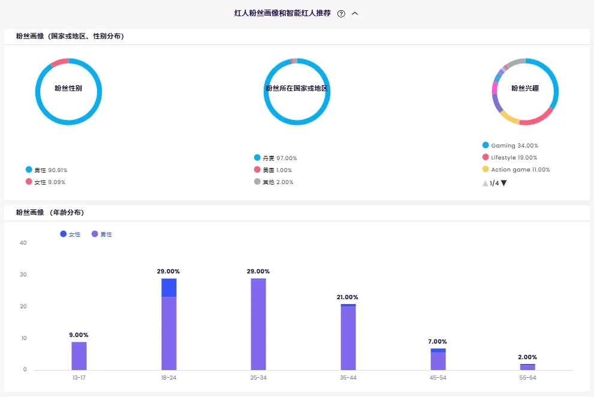Collapse the fan portrait section chevron
Image resolution: width=594 pixels, height=397 pixels.
point(355,14)
